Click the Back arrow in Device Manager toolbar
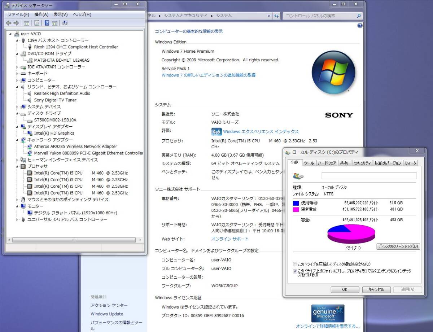433x332 pixels. tap(9, 23)
